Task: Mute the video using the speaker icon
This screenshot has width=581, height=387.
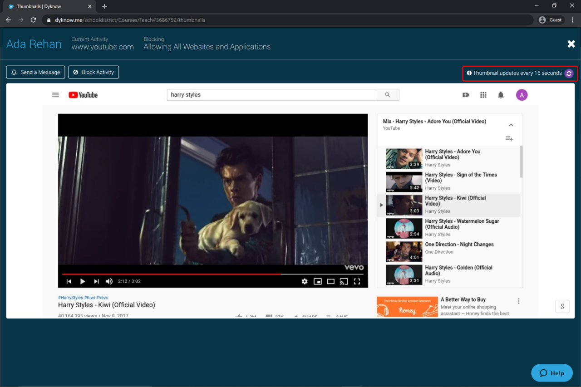Action: [109, 281]
